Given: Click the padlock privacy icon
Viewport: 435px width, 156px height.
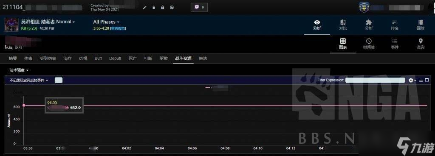Looking at the screenshot, I should tap(163, 8).
